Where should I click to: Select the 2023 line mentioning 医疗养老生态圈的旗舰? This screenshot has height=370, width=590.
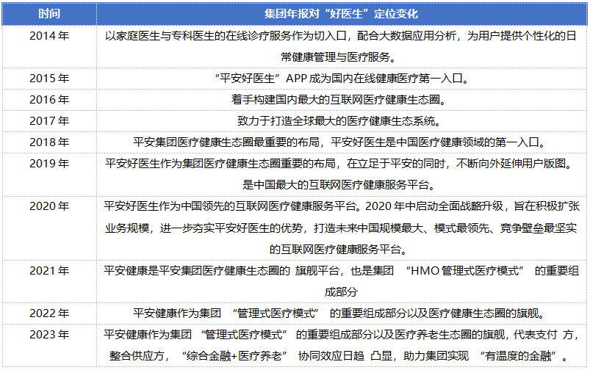click(x=342, y=335)
